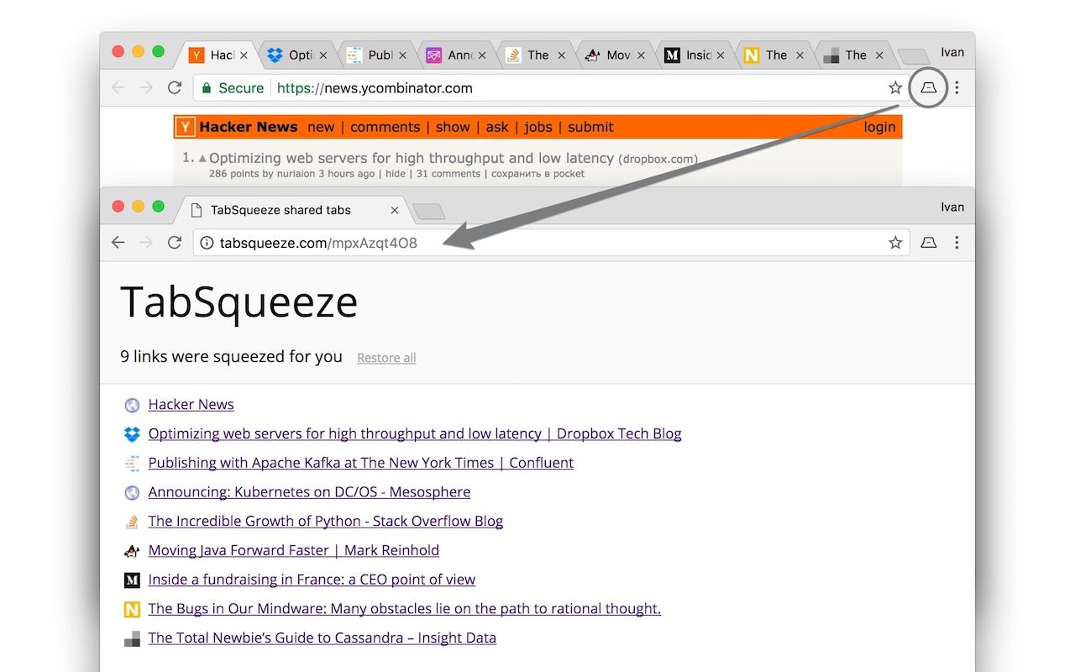The height and width of the screenshot is (672, 1075).
Task: Switch to the 'Insid' Medium browser tab
Action: click(694, 55)
